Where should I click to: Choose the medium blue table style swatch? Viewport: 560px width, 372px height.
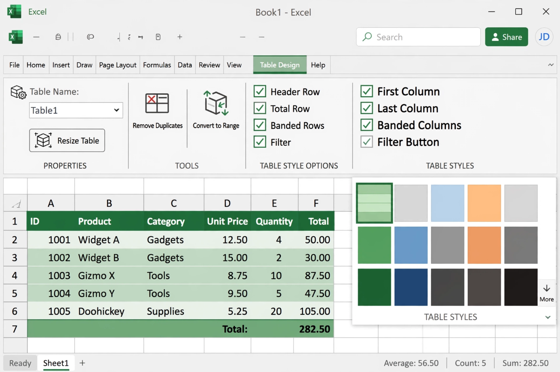(411, 245)
